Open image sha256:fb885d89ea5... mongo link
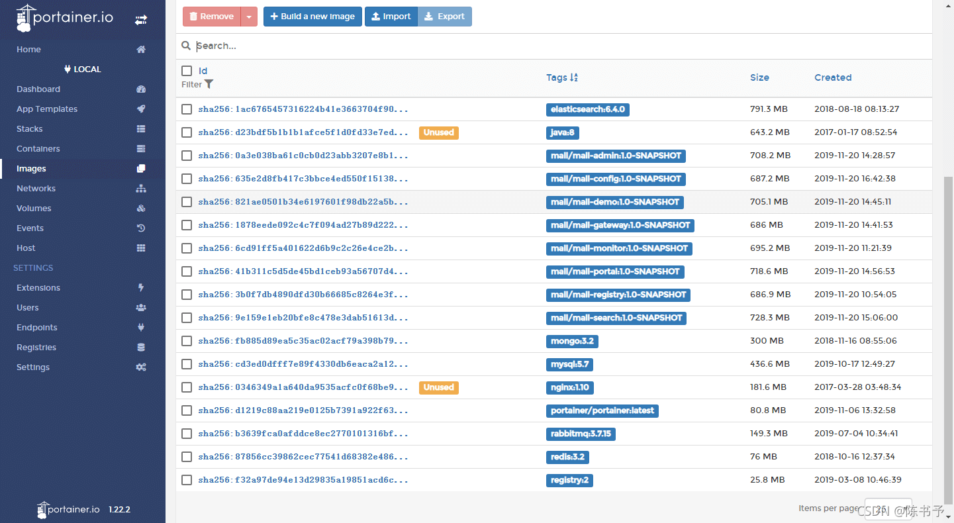954x523 pixels. click(x=303, y=341)
